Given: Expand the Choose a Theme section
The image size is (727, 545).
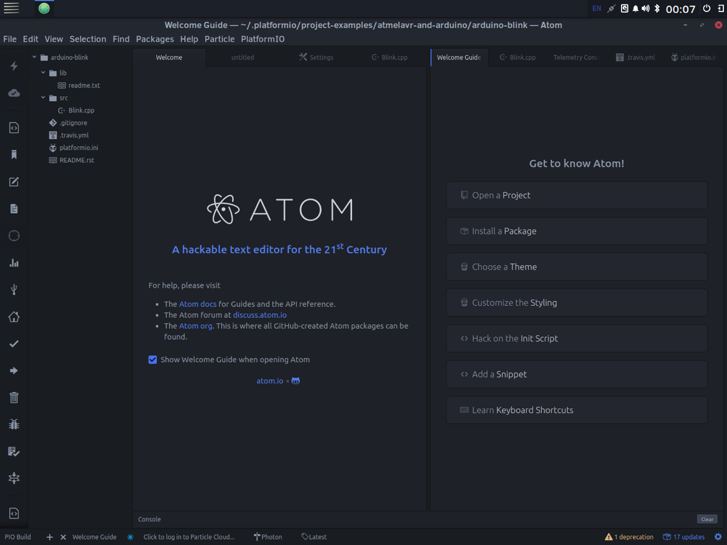Looking at the screenshot, I should tap(577, 266).
